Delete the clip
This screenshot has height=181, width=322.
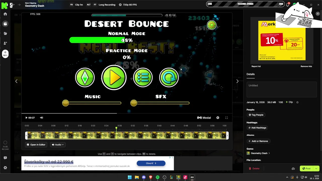click(x=254, y=168)
